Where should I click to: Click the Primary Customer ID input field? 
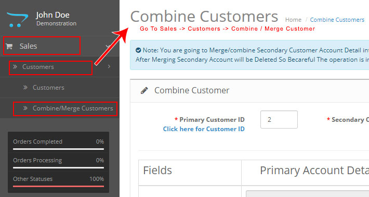(279, 120)
